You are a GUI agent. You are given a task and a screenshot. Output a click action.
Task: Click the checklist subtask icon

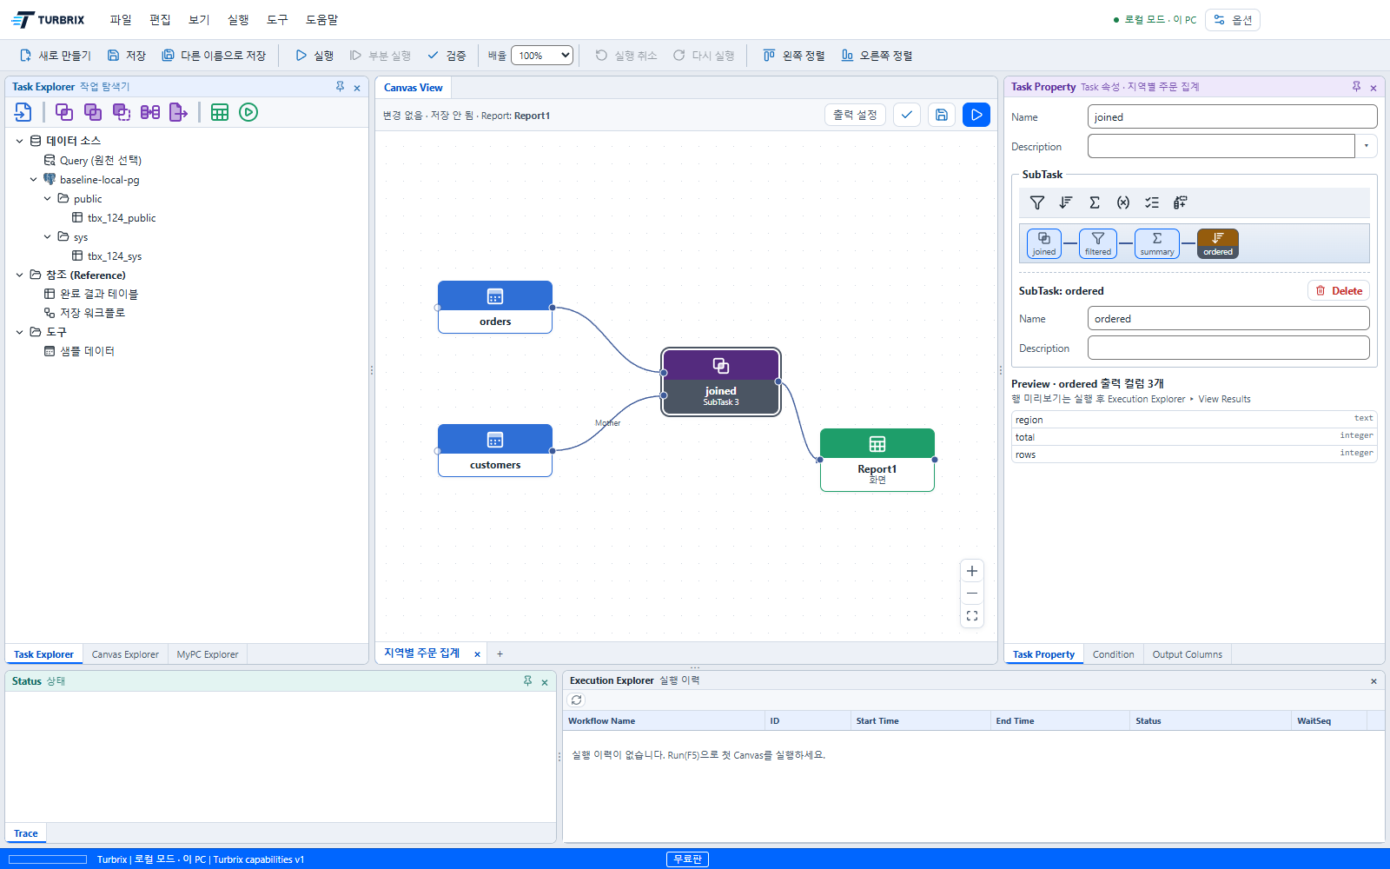click(x=1152, y=202)
